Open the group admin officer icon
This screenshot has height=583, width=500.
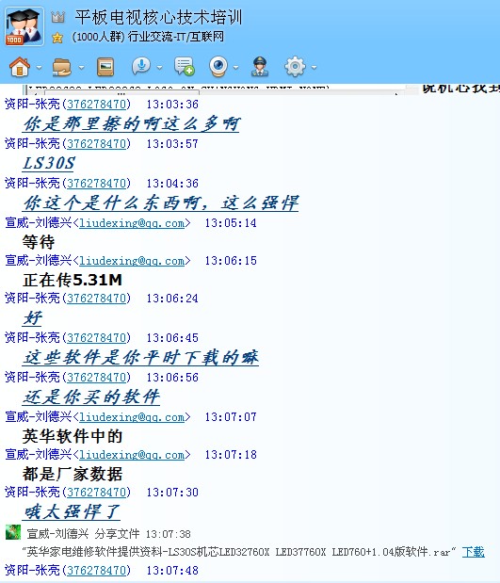pos(260,67)
